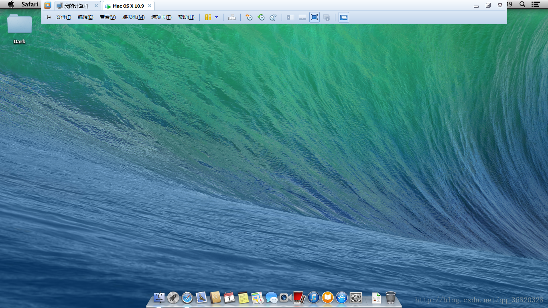The image size is (548, 308).
Task: Open Finder from the Dock
Action: (x=159, y=297)
